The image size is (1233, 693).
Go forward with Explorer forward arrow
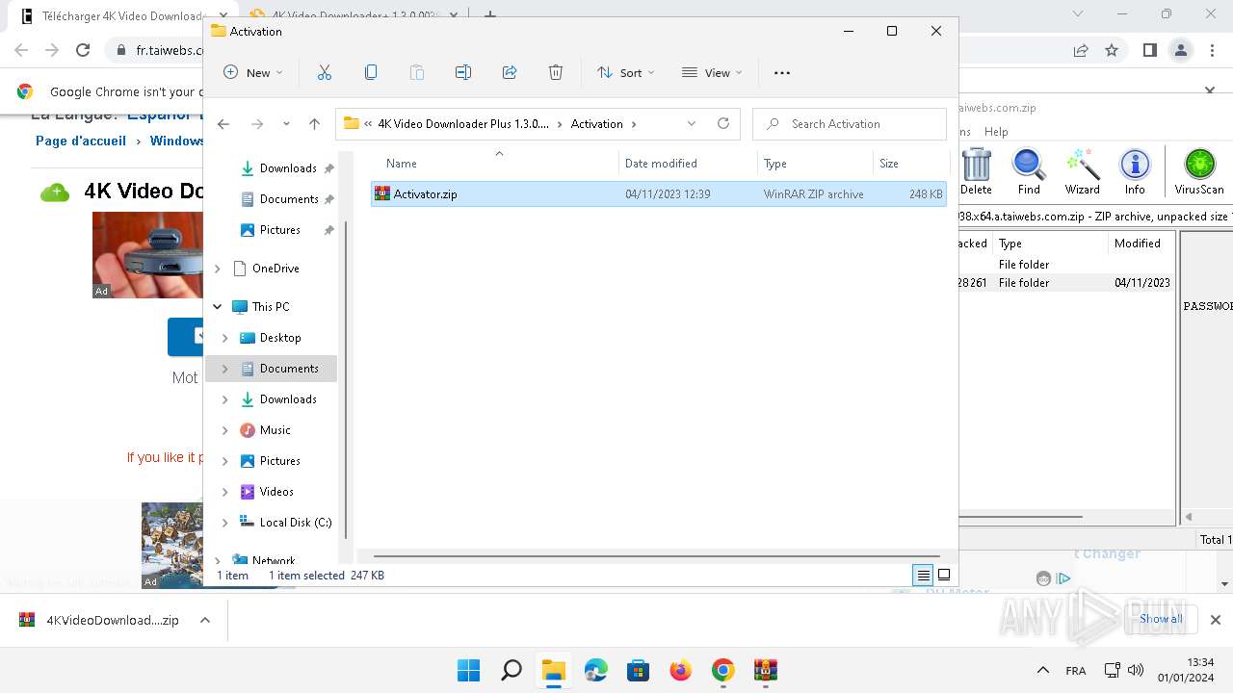[x=257, y=123]
